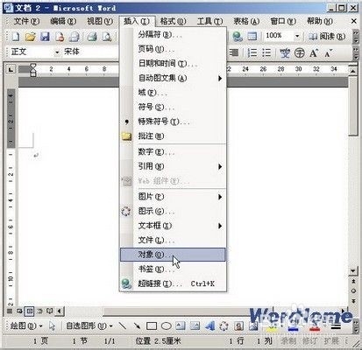Open the 帮助(H) menu
362x350 pixels.
320,21
